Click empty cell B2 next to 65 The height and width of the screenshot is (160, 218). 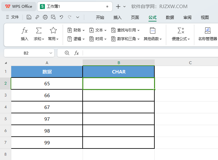[119, 83]
